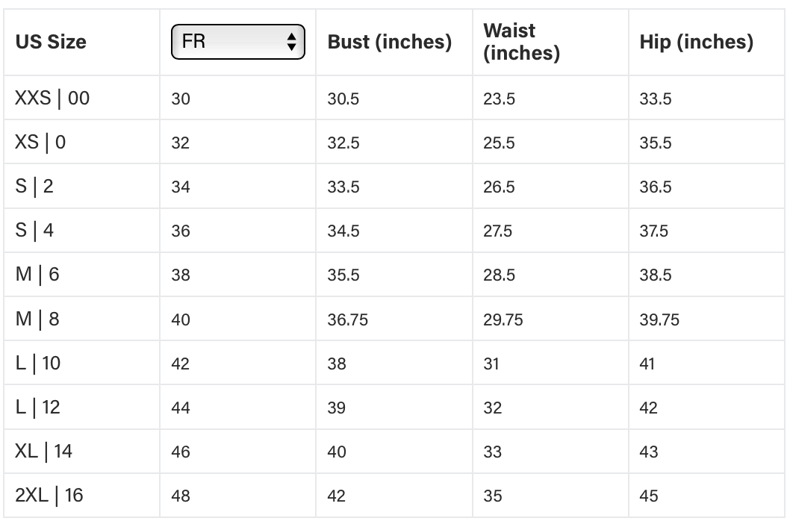787x521 pixels.
Task: Open the FR size system dropdown
Action: point(237,42)
